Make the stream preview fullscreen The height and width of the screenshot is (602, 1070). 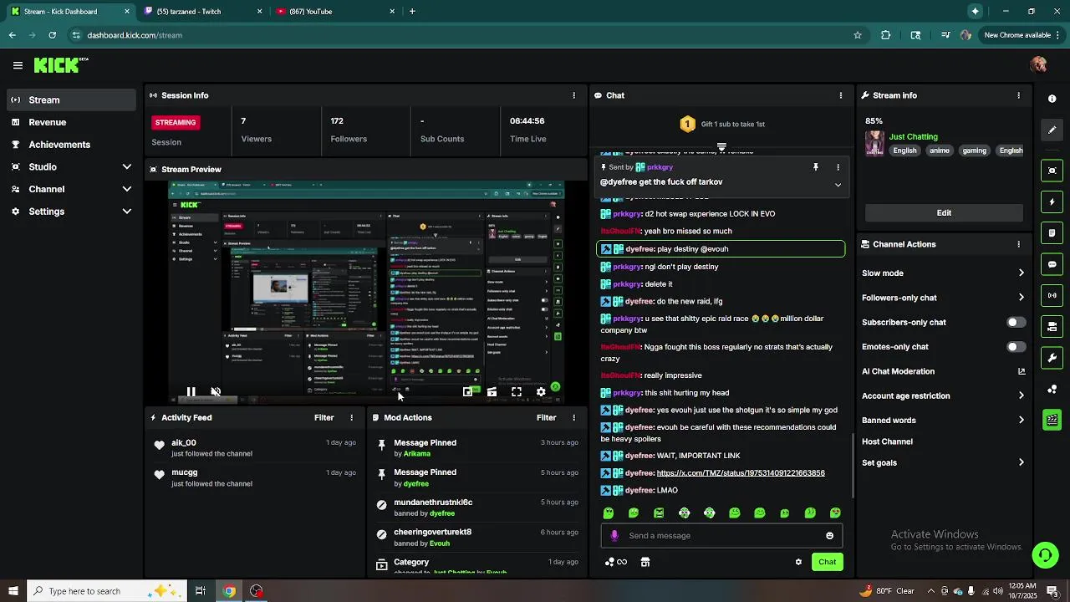(517, 391)
